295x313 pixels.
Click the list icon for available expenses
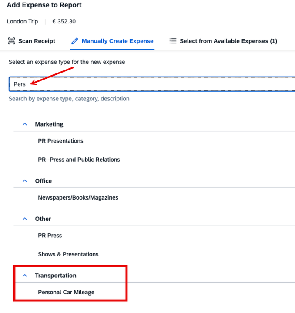coord(173,41)
